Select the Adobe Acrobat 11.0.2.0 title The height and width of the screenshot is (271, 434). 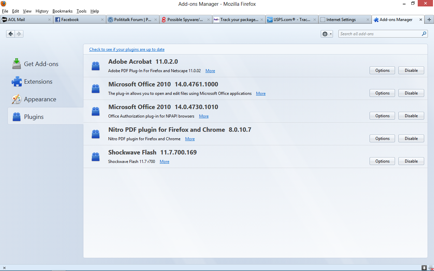click(x=143, y=62)
